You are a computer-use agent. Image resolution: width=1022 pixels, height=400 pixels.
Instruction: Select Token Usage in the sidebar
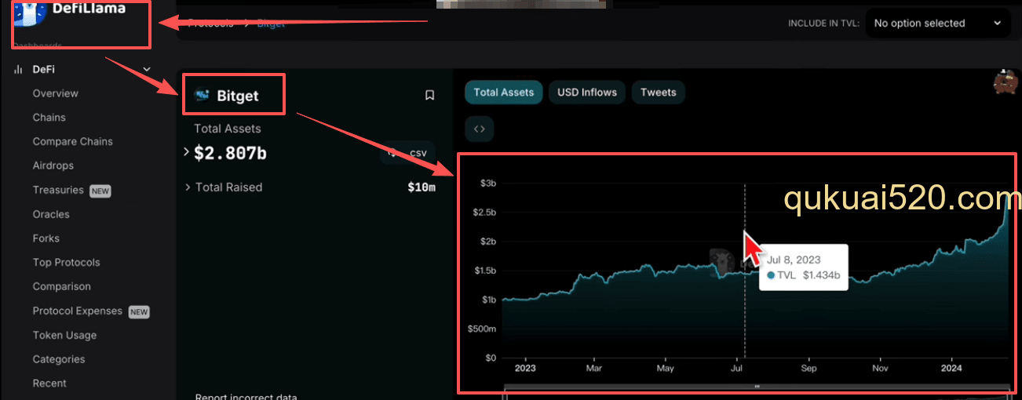coord(64,336)
